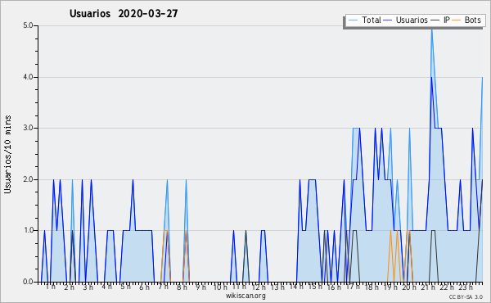
Task: Click the chart title 'Usuarios 2020-03-27'
Action: [124, 13]
